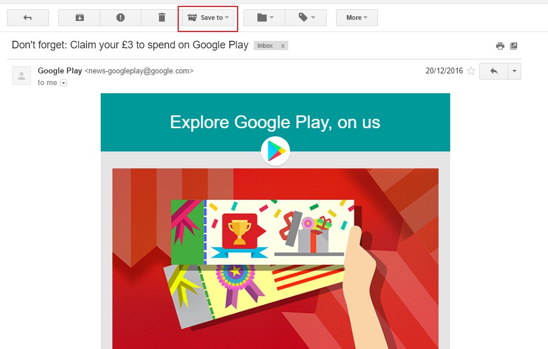Delete email with trash icon
The width and height of the screenshot is (548, 349).
coord(161,17)
